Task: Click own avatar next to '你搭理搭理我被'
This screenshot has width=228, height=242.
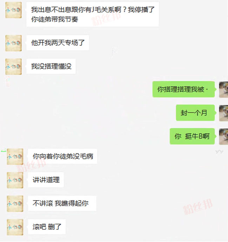Action: [x=223, y=90]
